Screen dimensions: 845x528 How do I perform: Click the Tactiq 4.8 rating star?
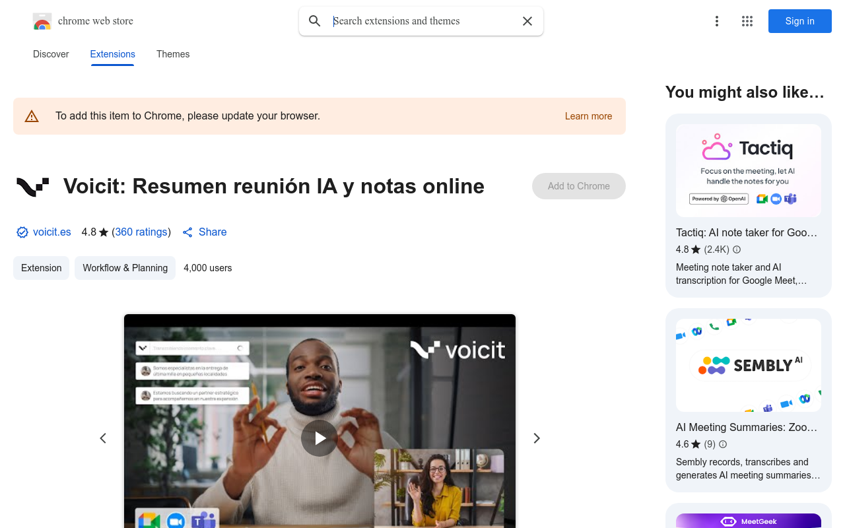pos(696,249)
